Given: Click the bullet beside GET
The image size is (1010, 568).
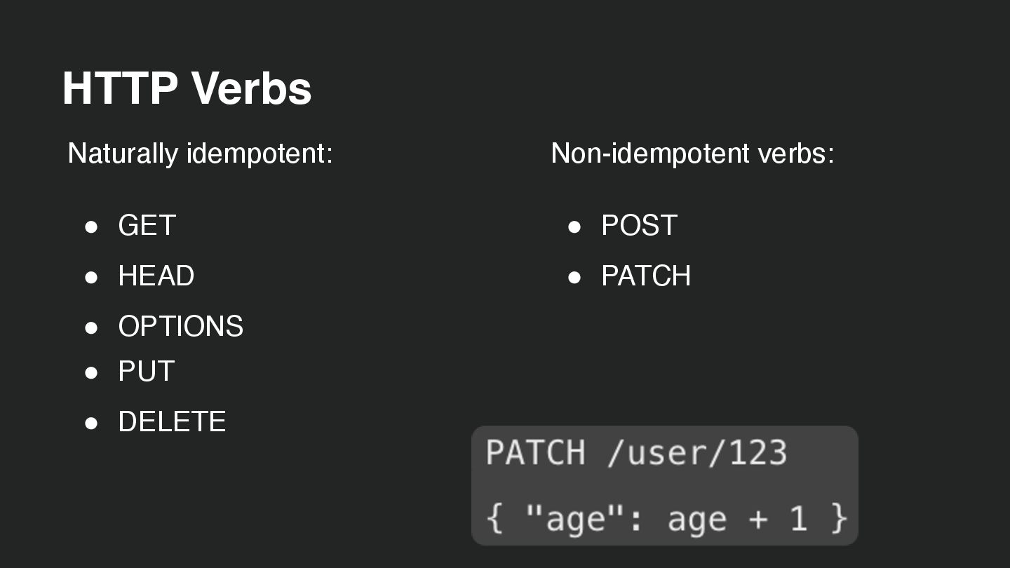Looking at the screenshot, I should coord(91,226).
